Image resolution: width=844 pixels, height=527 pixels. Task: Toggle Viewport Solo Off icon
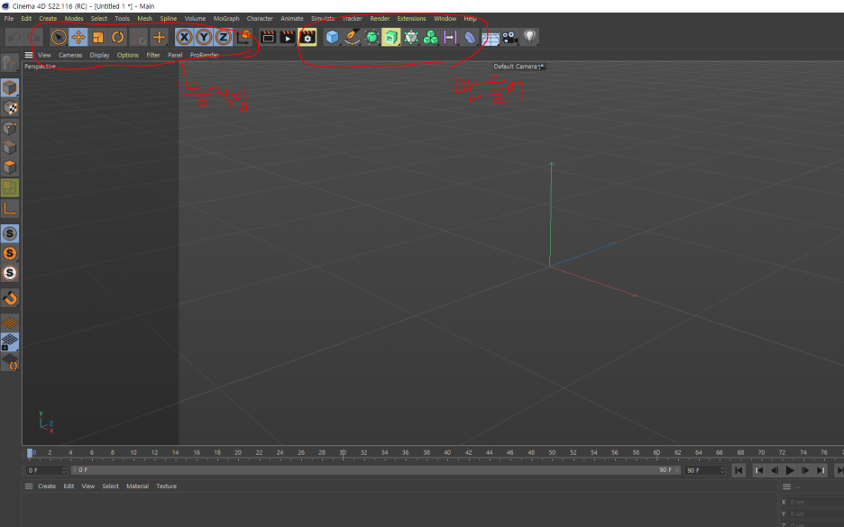(10, 233)
